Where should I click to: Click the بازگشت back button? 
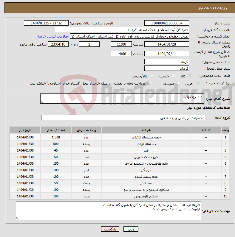110,229
